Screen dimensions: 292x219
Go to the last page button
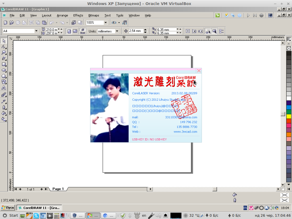46,189
